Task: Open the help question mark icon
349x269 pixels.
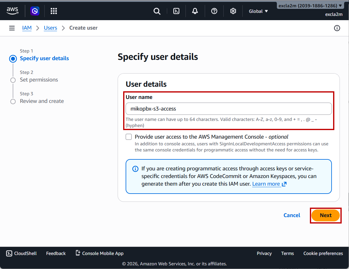Action: pyautogui.click(x=214, y=11)
